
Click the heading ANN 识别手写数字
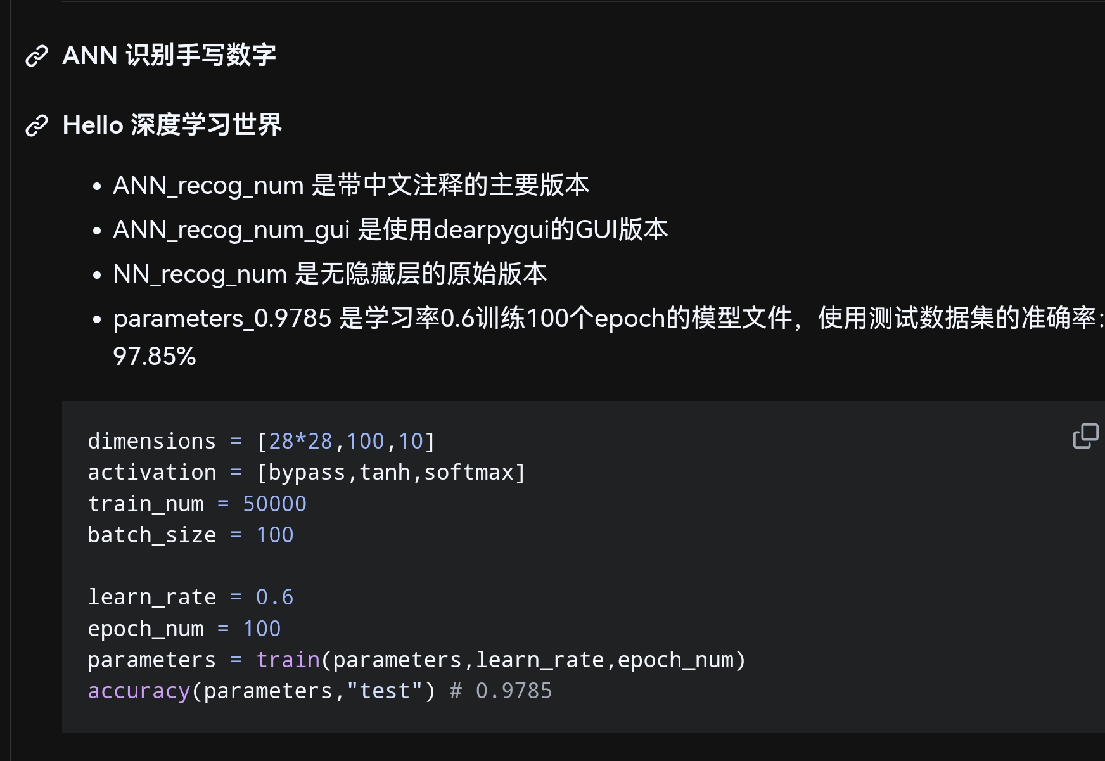pos(169,55)
